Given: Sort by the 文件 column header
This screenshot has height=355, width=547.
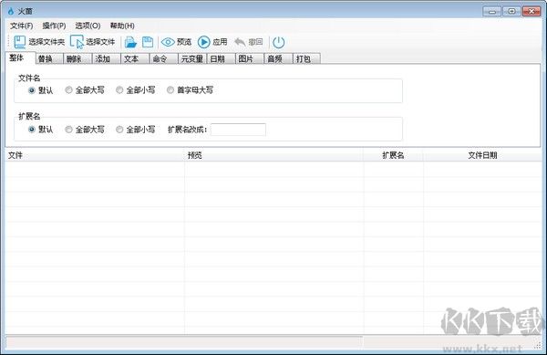Looking at the screenshot, I should [95, 155].
